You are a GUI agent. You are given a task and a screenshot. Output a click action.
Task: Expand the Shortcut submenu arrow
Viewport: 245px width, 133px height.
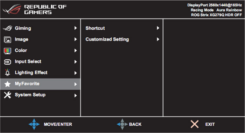[x=158, y=28]
